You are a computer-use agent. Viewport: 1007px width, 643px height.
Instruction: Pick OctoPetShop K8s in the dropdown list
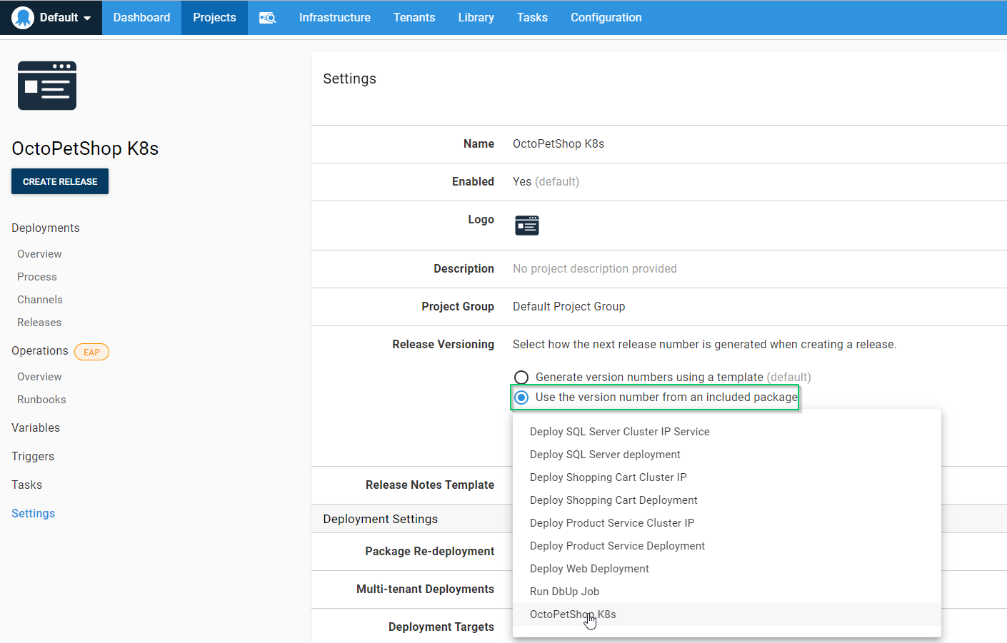click(x=572, y=614)
